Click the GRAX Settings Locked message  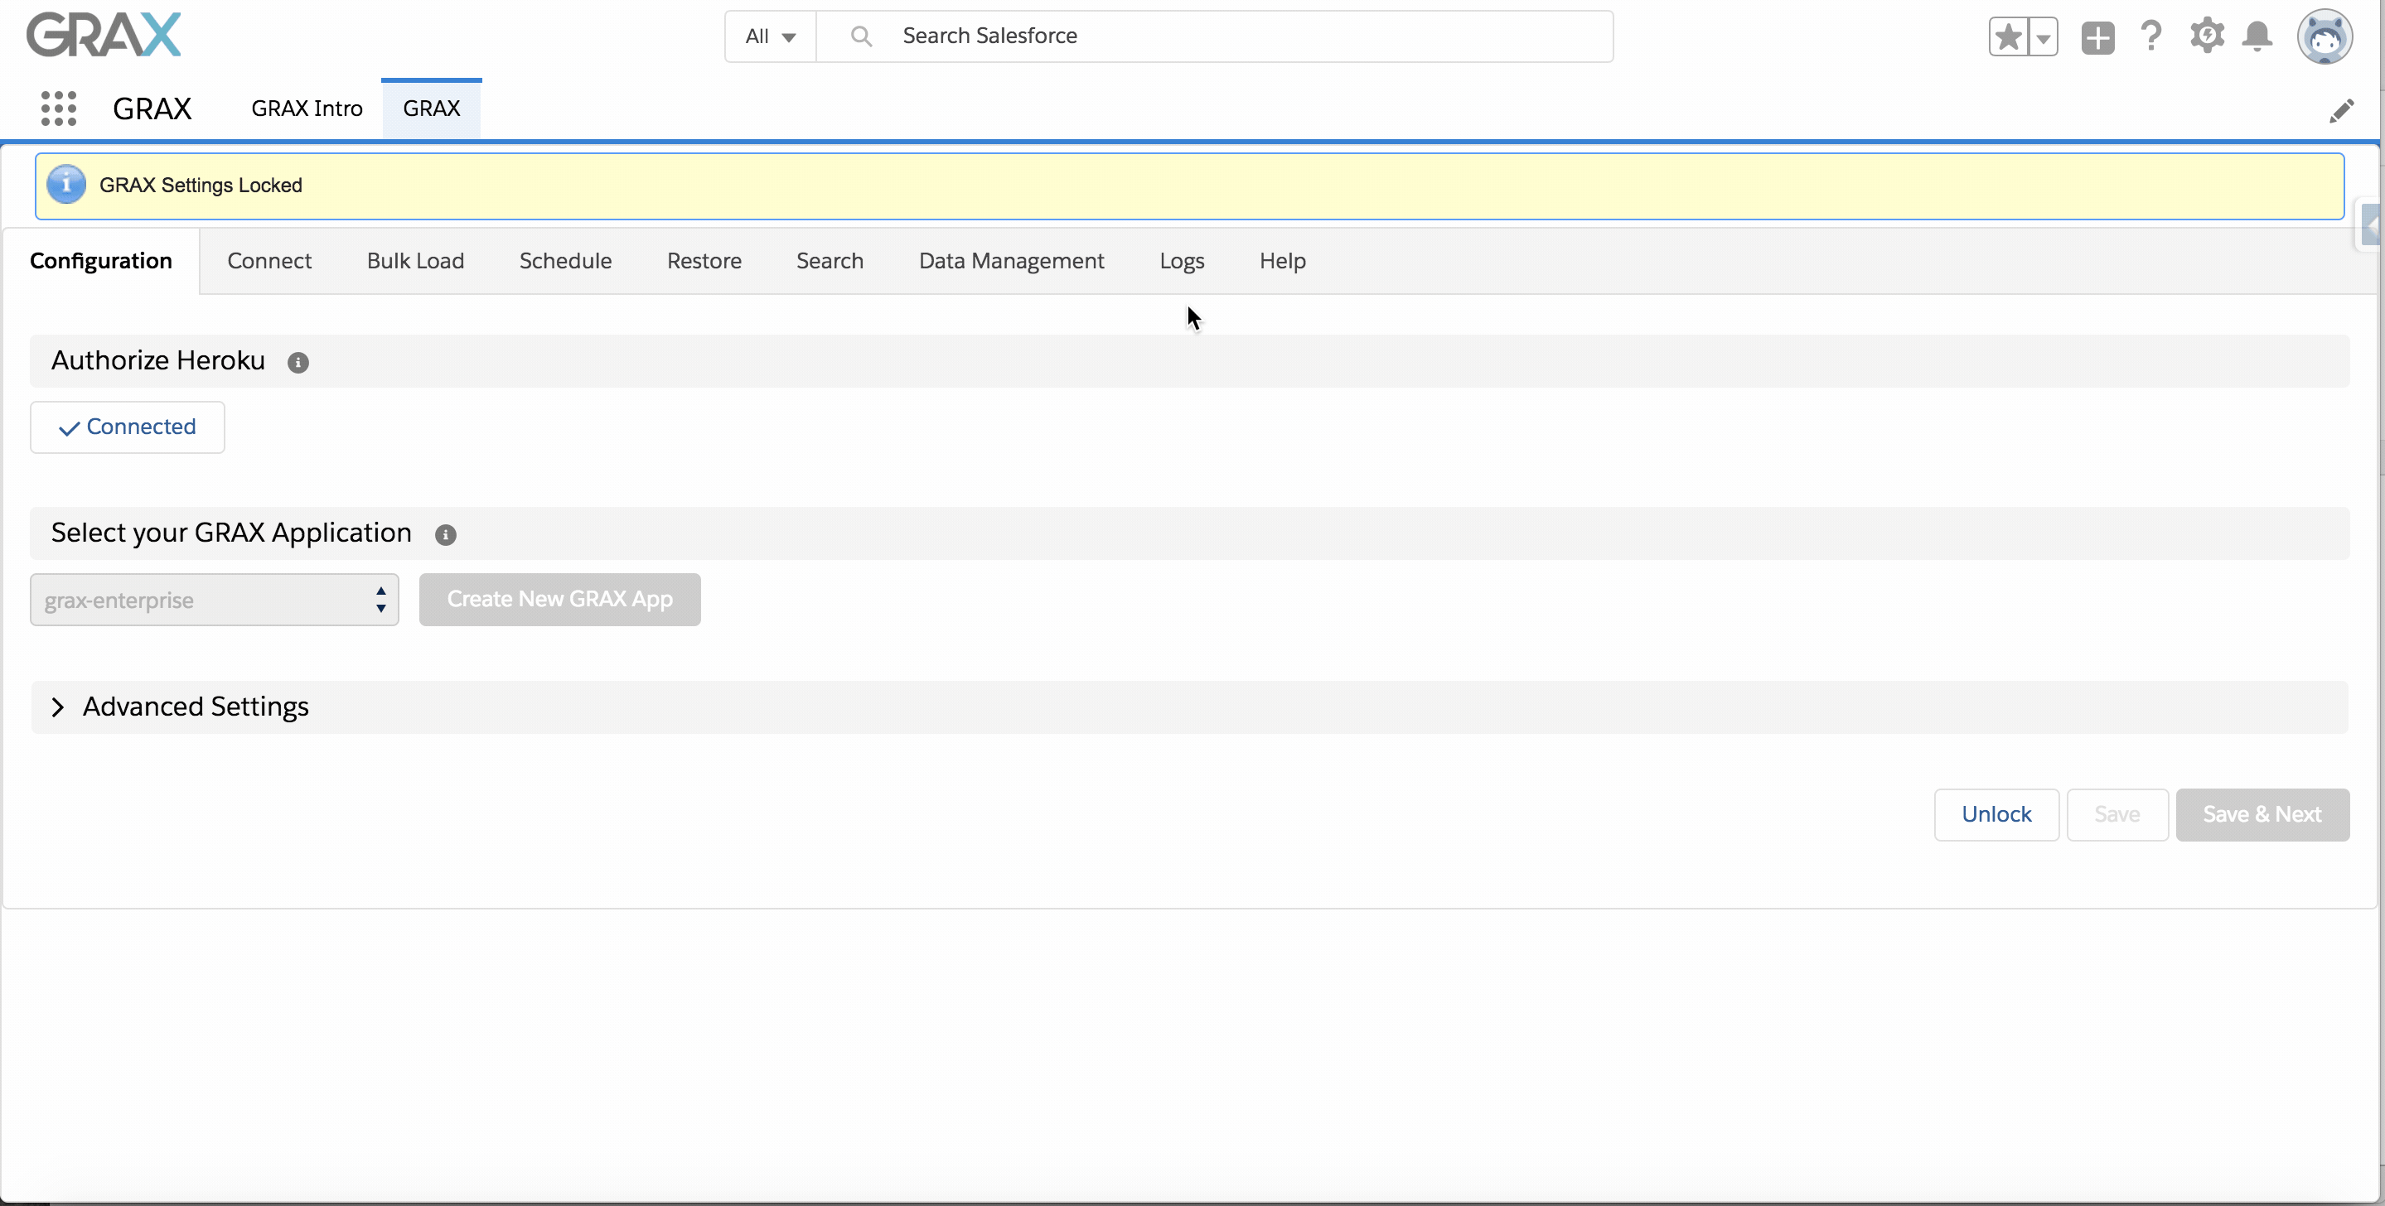pyautogui.click(x=201, y=185)
